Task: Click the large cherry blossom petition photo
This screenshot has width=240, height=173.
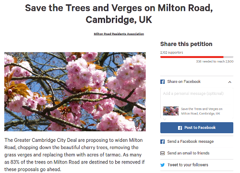Action: coord(75,92)
